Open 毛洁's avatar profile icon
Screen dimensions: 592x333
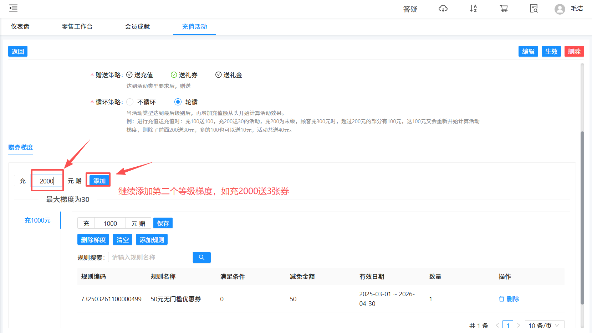tap(560, 9)
